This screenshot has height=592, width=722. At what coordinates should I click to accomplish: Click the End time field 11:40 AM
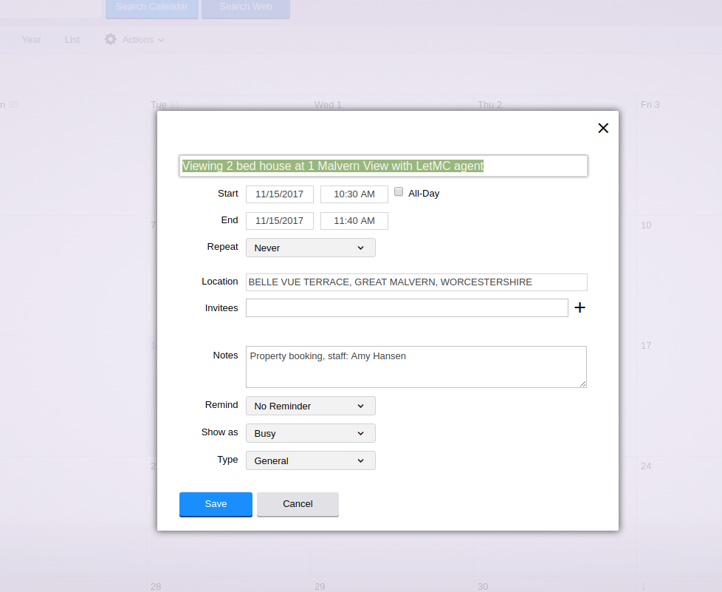click(x=354, y=221)
